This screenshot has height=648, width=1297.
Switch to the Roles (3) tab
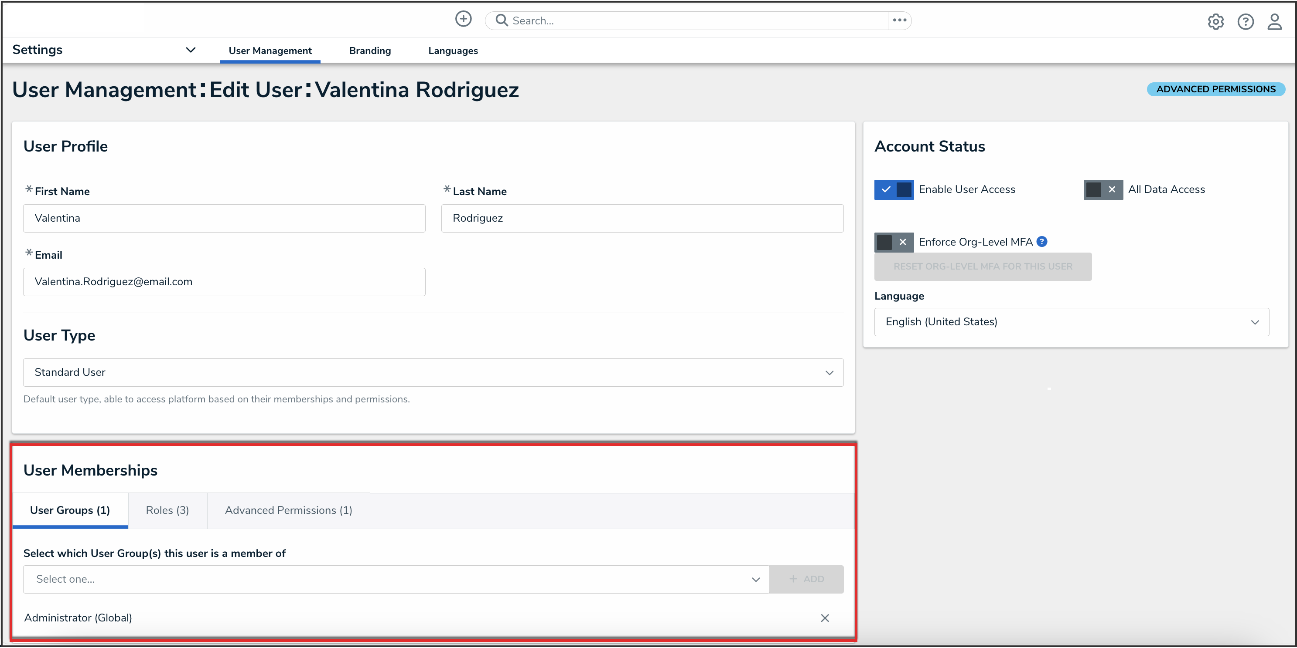[167, 510]
